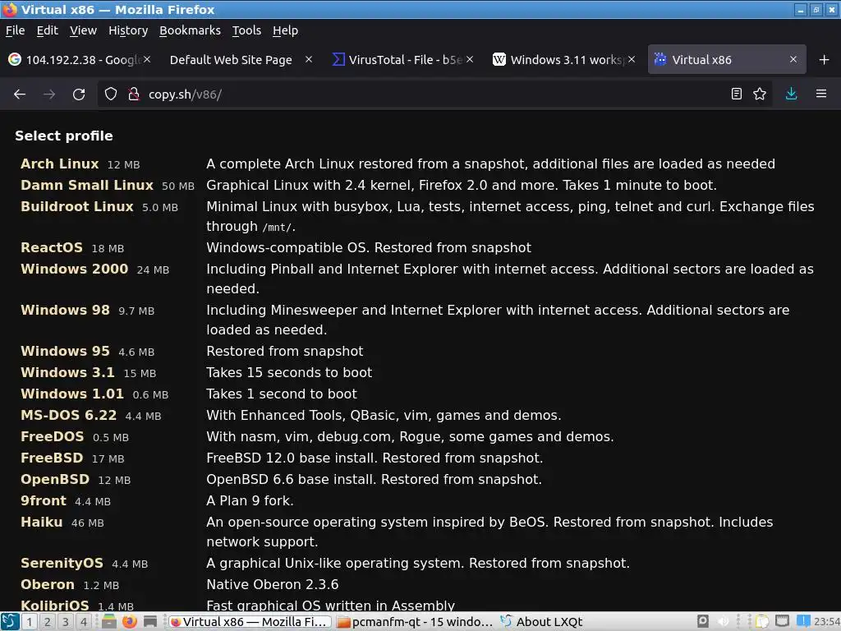Open the Haiku profile
This screenshot has height=631, width=841.
pyautogui.click(x=41, y=522)
